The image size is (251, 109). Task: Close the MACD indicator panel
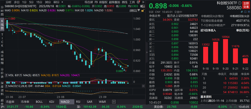[143, 86]
